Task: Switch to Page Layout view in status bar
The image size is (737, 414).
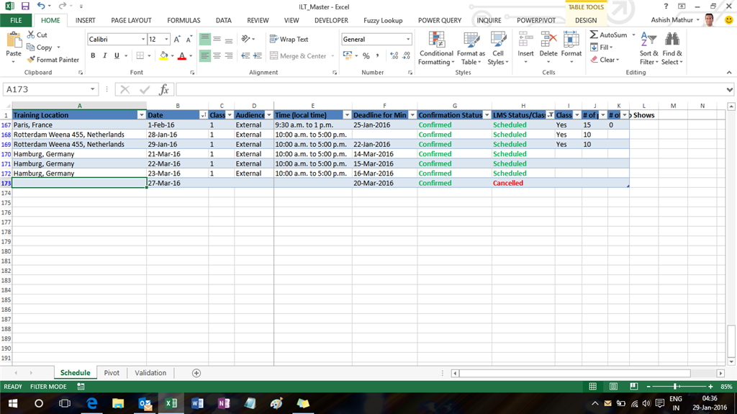Action: click(613, 386)
